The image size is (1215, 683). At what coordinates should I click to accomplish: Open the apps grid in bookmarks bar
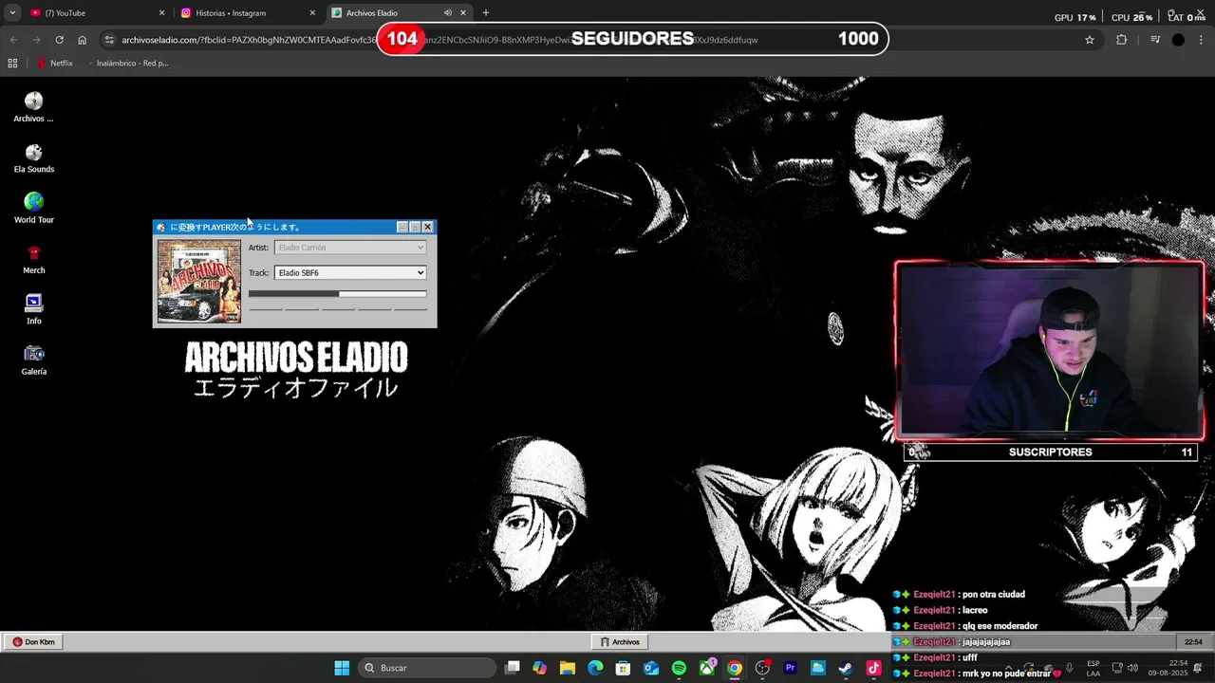(x=12, y=64)
